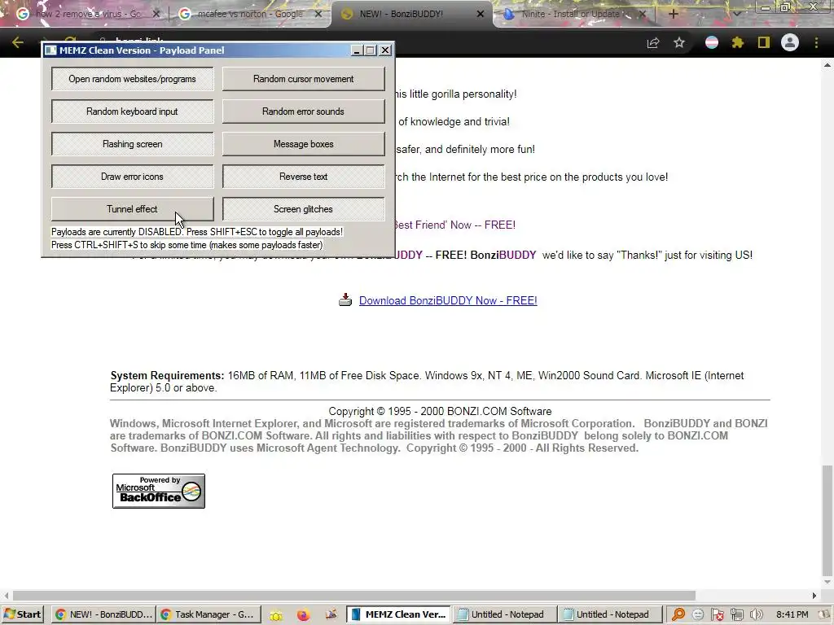Toggle the Random cursor movement payload
834x625 pixels.
coord(303,79)
